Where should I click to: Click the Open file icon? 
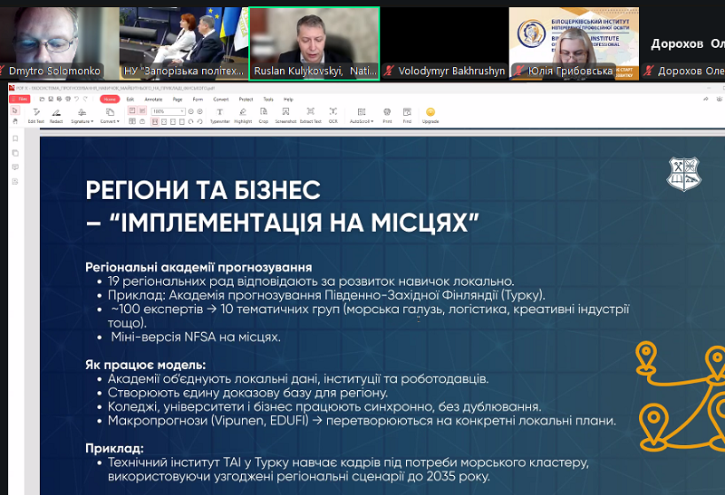[42, 99]
